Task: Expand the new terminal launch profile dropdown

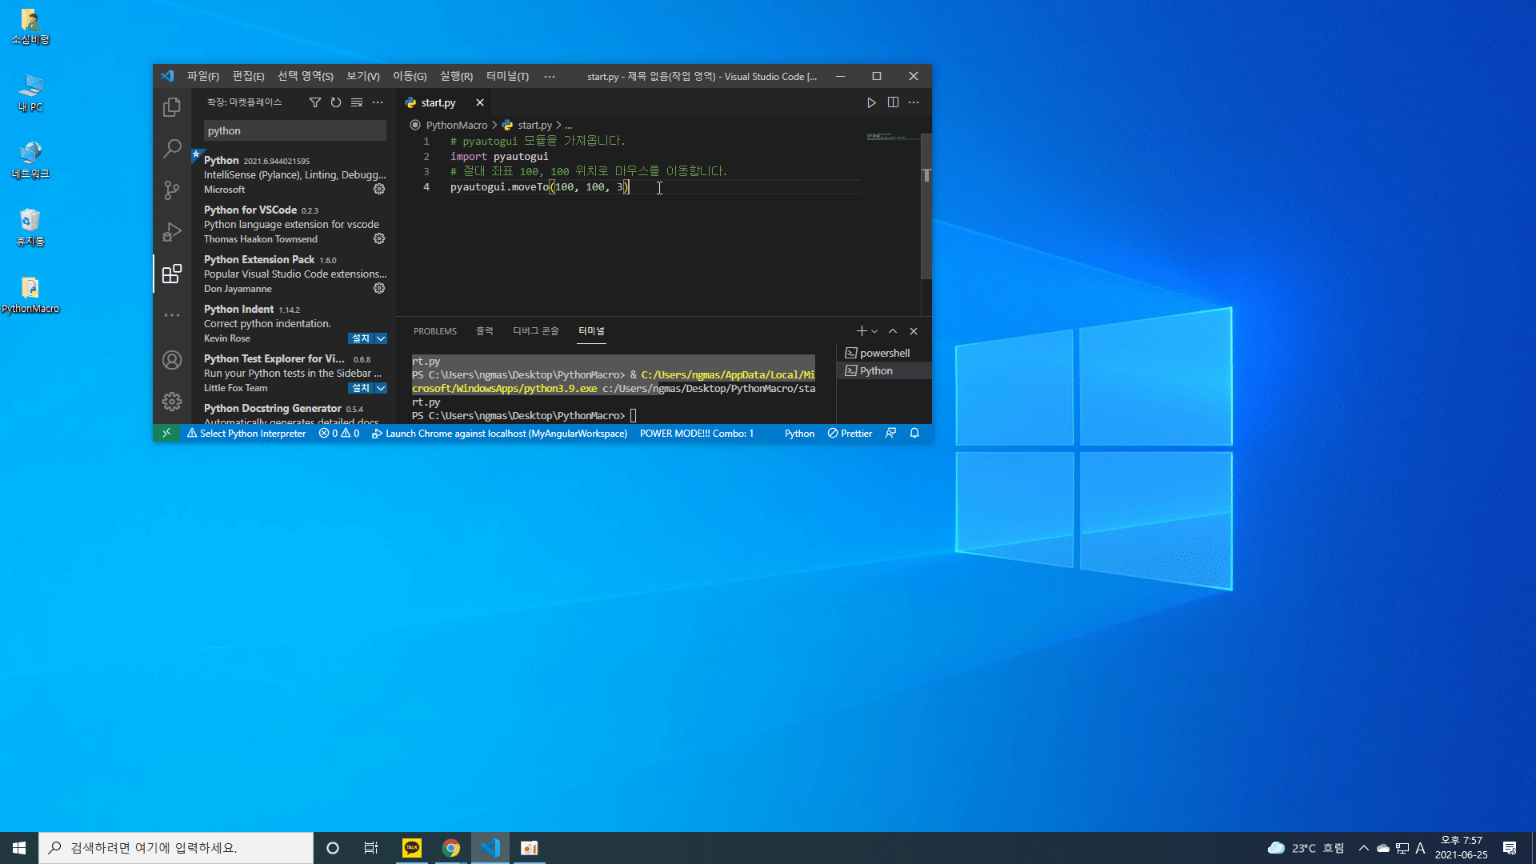Action: (x=874, y=331)
